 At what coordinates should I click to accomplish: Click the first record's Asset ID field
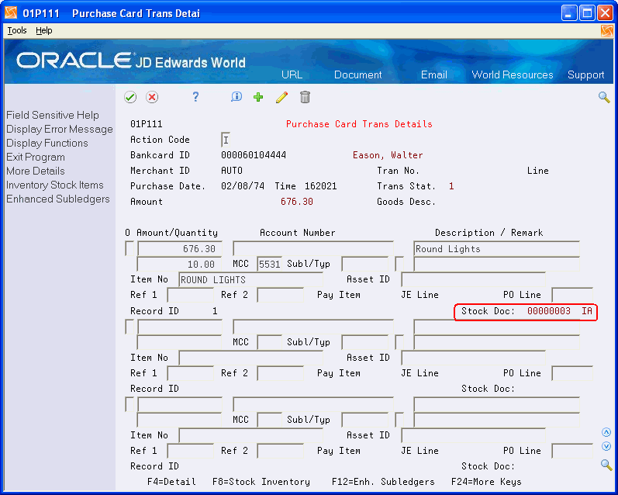pyautogui.click(x=473, y=279)
